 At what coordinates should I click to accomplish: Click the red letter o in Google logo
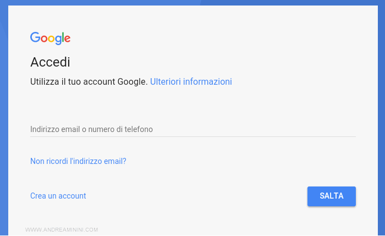click(44, 39)
